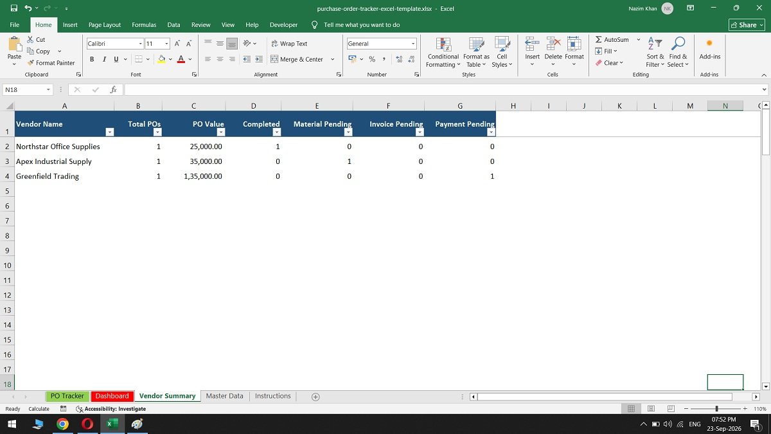771x434 pixels.
Task: Open PO Value filter dropdown
Action: tap(220, 132)
